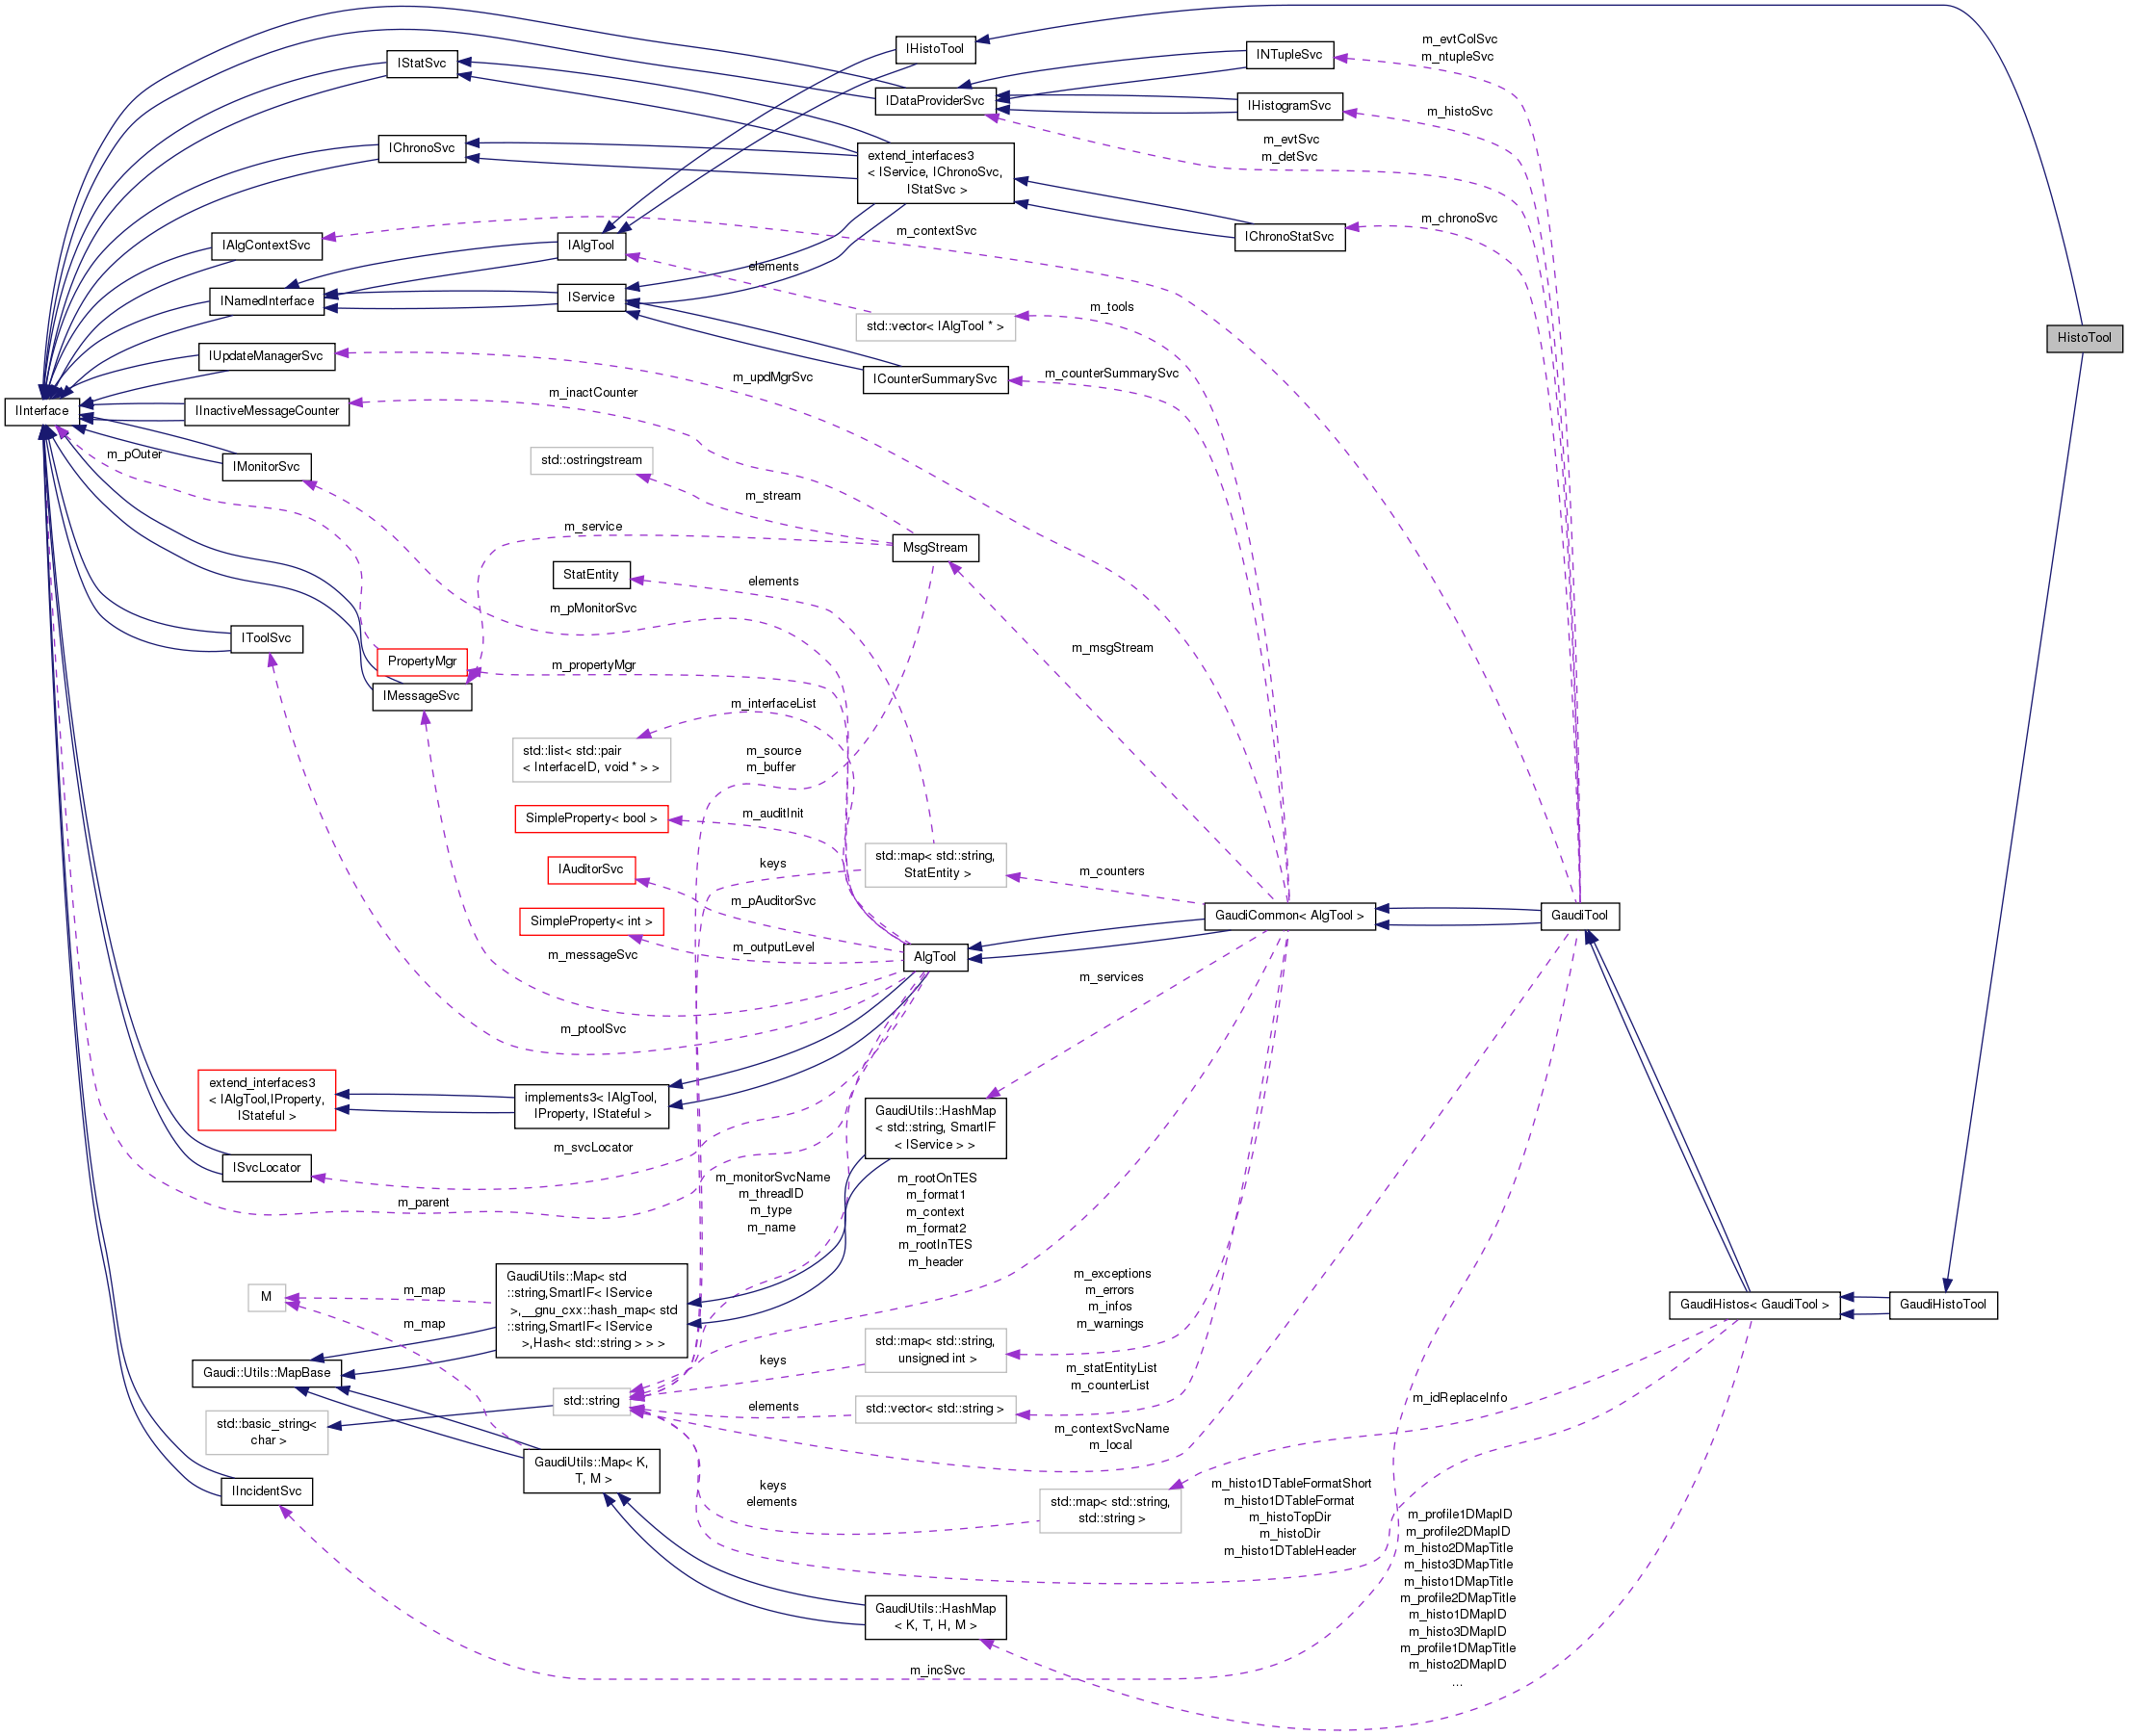Open the MsgStream class node
Image resolution: width=2129 pixels, height=1736 pixels.
click(936, 548)
